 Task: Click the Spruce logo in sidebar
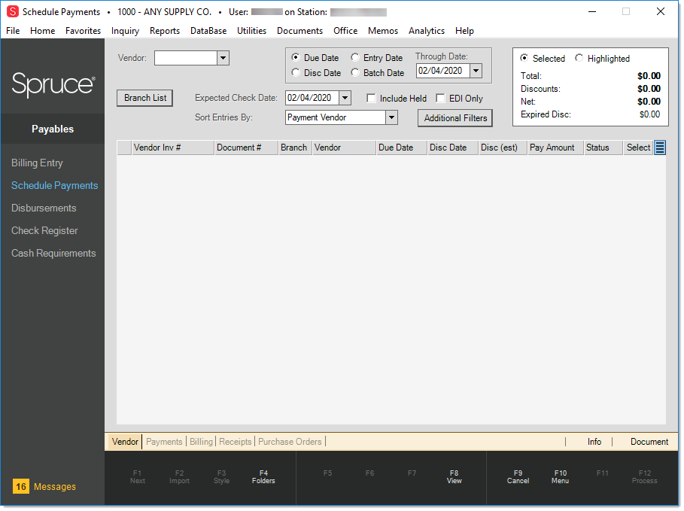pos(53,84)
